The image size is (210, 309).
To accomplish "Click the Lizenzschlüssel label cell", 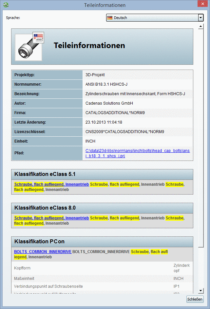I will tap(47, 132).
